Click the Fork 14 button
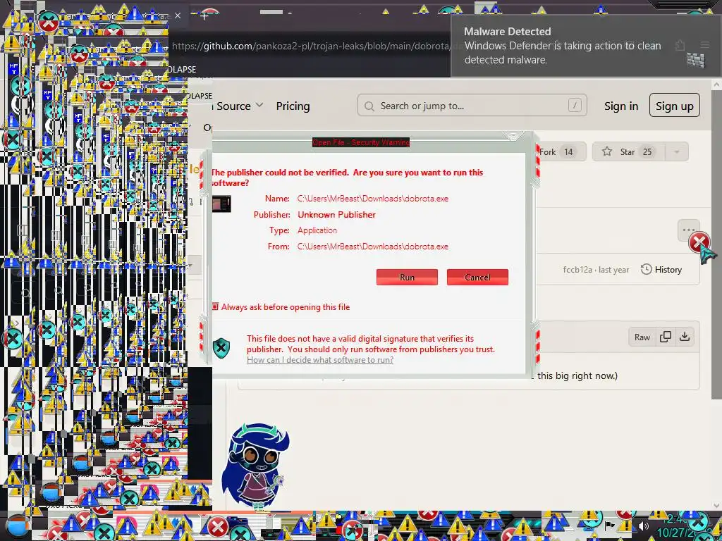Image resolution: width=722 pixels, height=541 pixels. 561,152
